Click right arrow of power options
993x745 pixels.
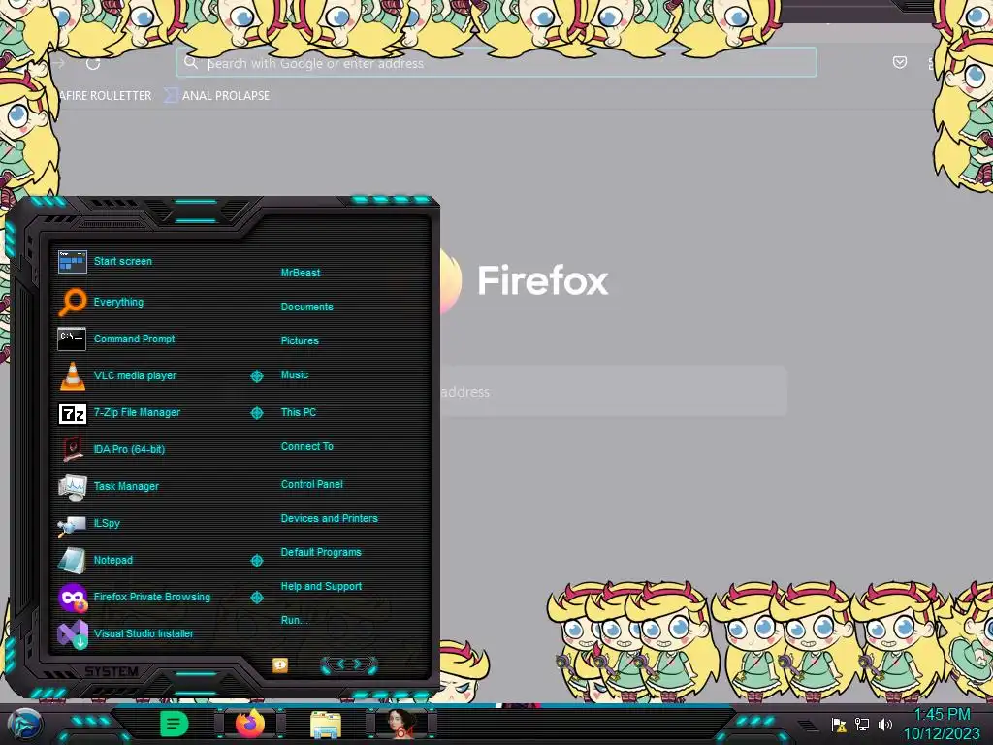tap(358, 664)
